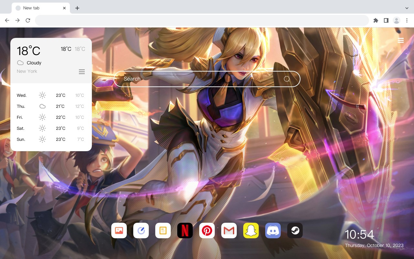
Task: Open the Snapchat shortcut
Action: (251, 231)
